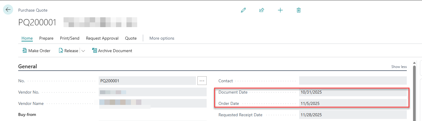Click the share icon

coord(262,10)
